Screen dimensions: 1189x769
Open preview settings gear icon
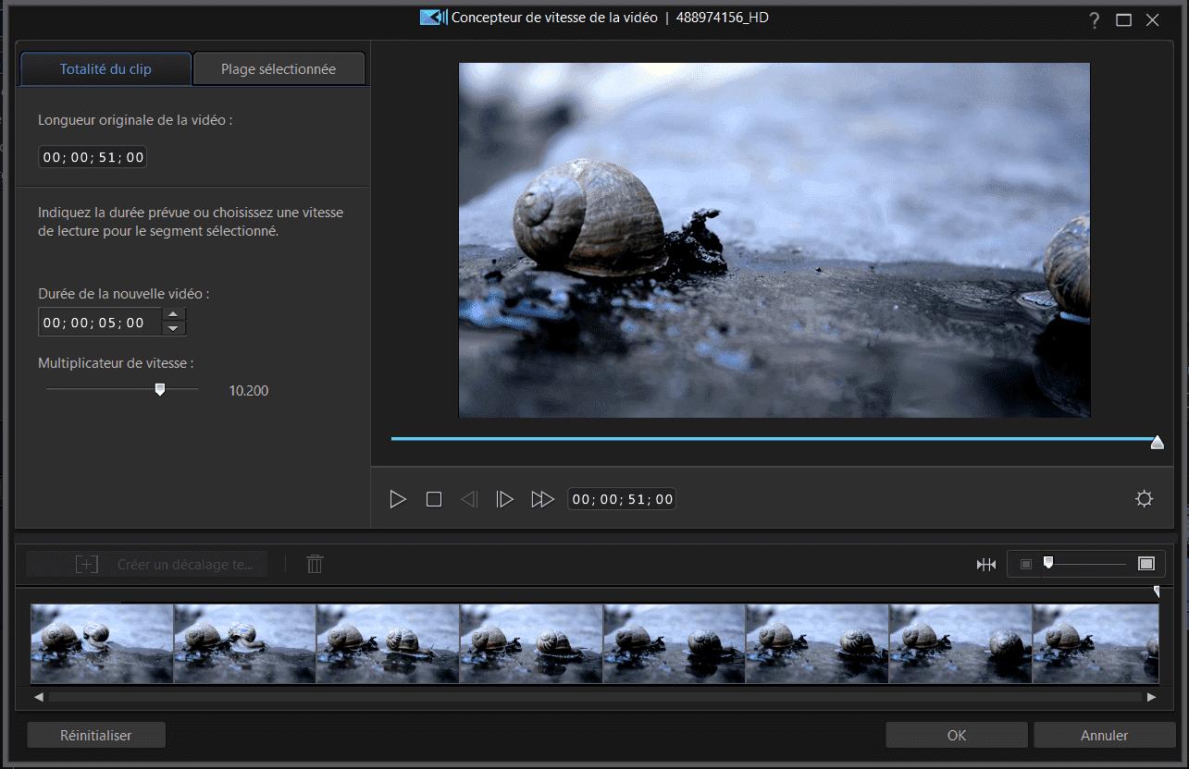[1145, 499]
